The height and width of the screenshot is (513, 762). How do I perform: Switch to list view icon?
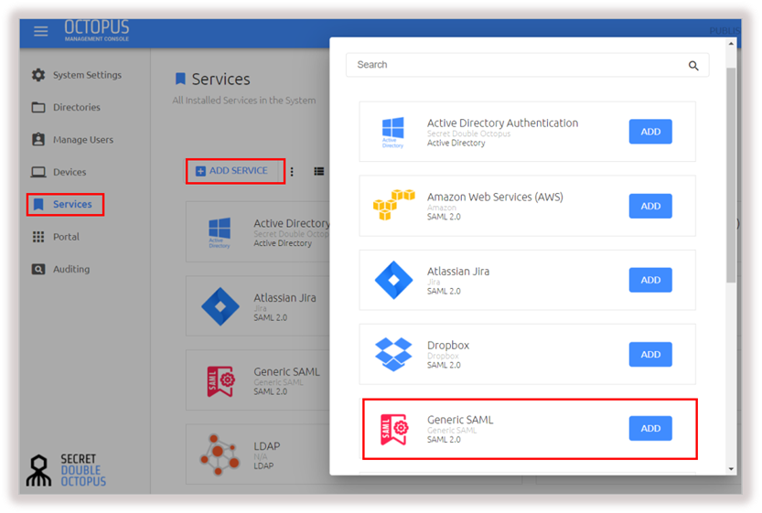point(318,171)
